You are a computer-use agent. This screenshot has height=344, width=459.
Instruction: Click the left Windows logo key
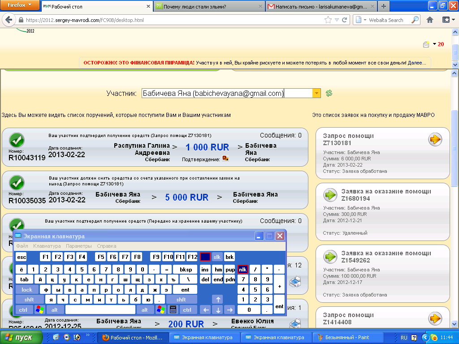(x=39, y=310)
